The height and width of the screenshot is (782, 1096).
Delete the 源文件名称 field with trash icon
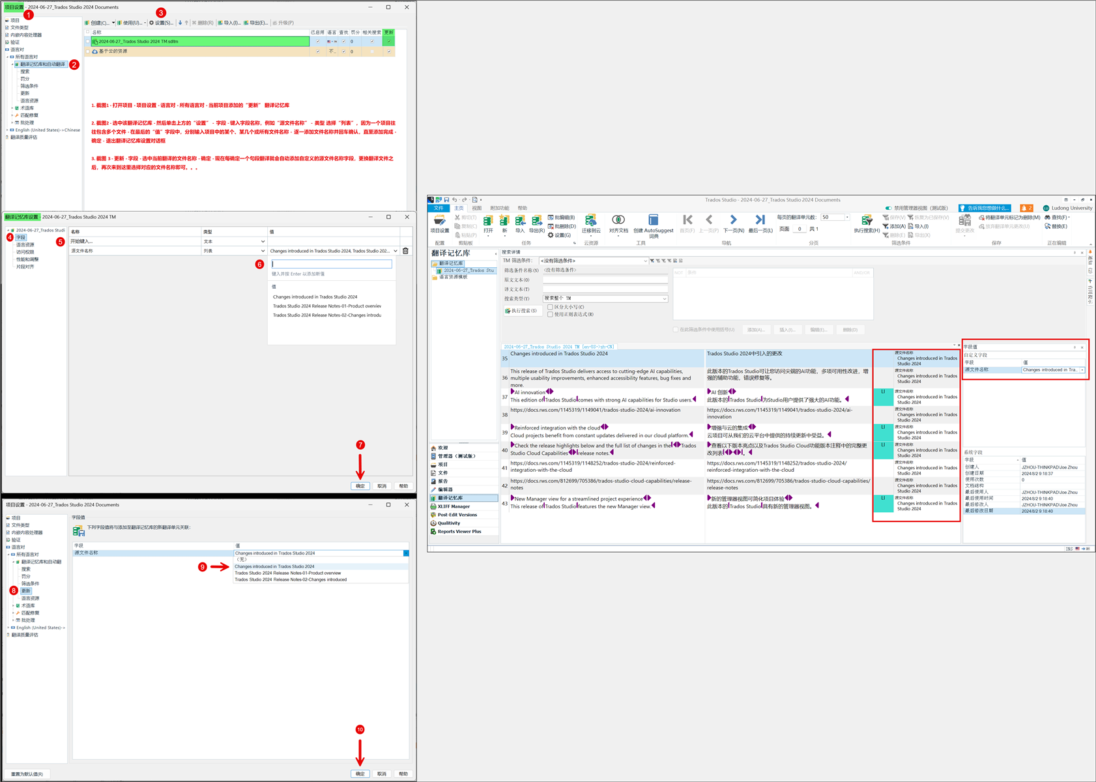coord(406,251)
